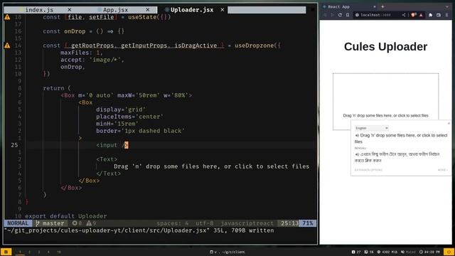
Task: Click the 'accept: image/*' code line
Action: click(92, 60)
